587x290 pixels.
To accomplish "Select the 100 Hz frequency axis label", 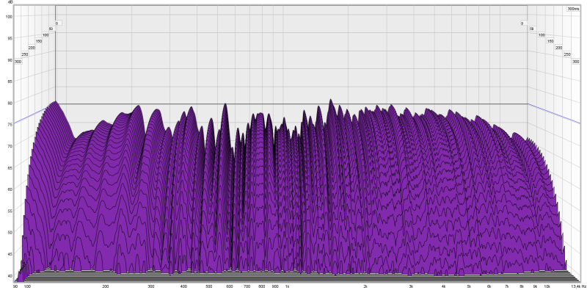I will [27, 286].
